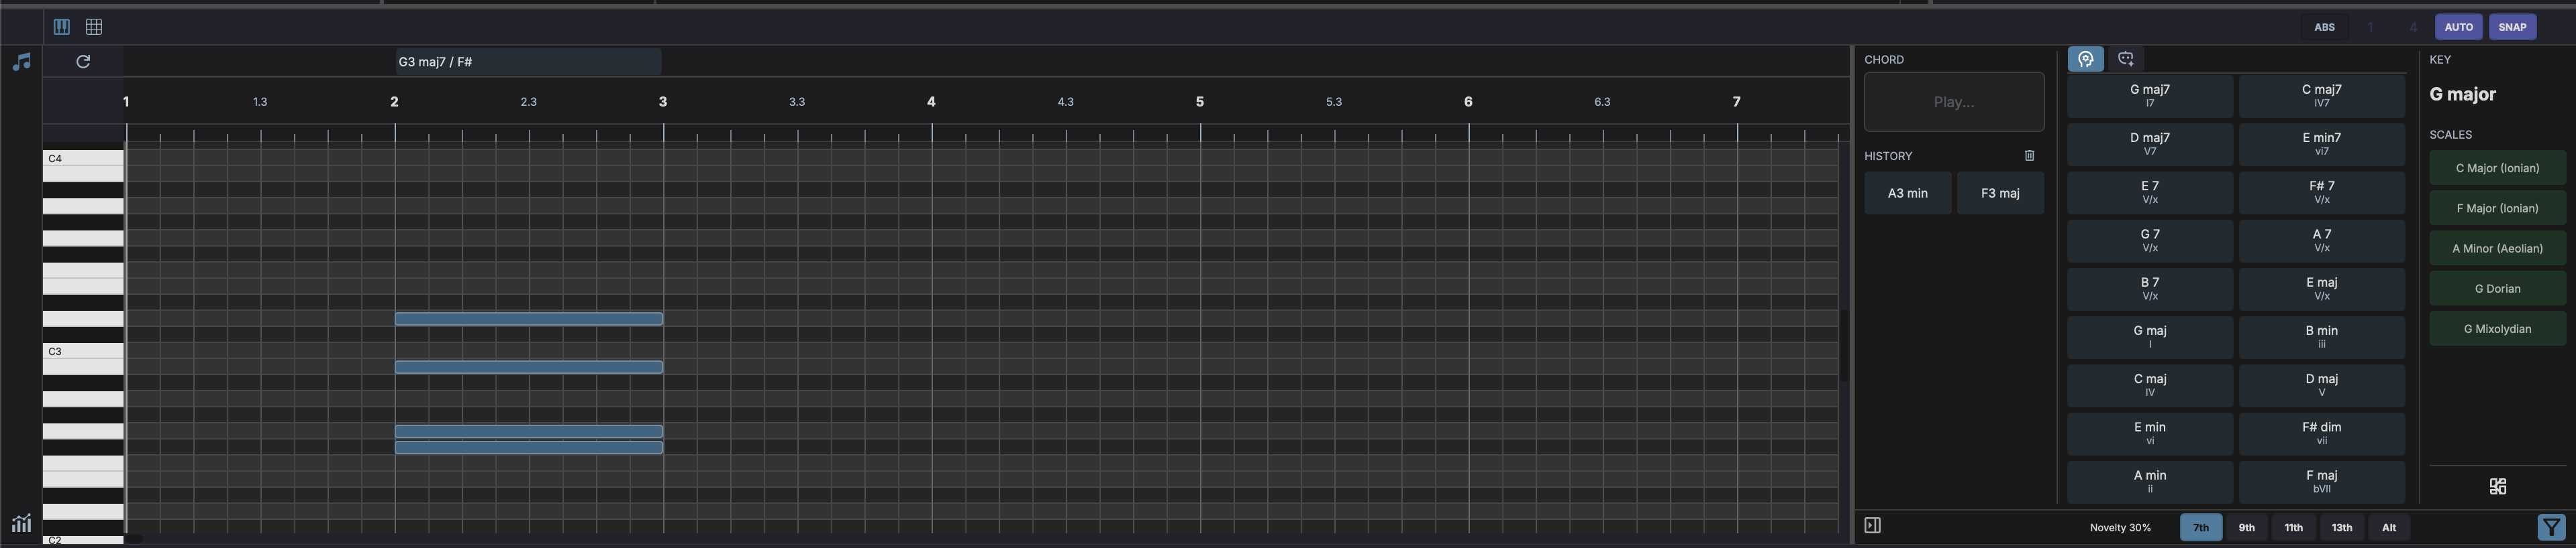This screenshot has height=548, width=2576.
Task: Enable the 13th chord extension filter
Action: click(x=2341, y=527)
